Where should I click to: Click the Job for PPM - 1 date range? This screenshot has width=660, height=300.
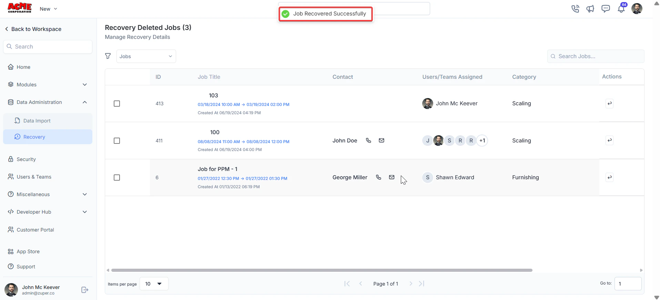242,179
